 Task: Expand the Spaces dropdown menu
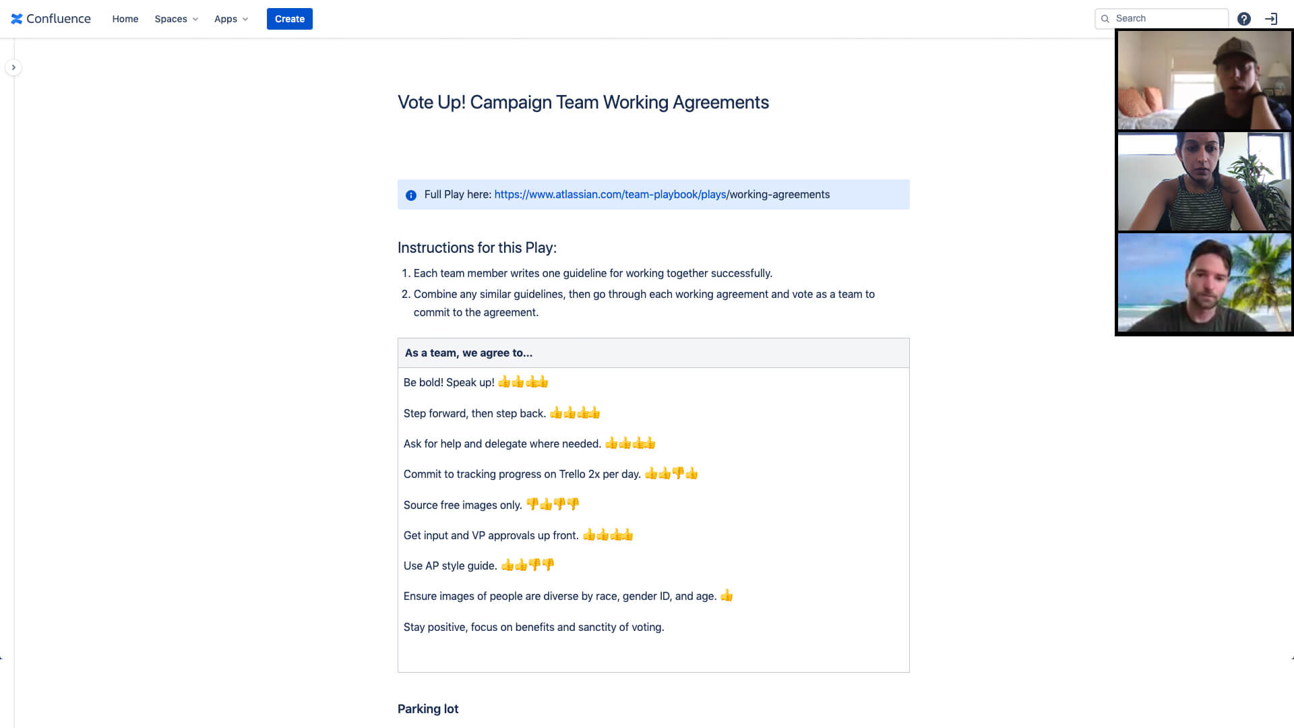coord(177,19)
